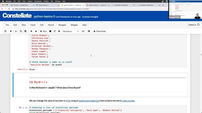The image size is (202, 113).
Task: Click the cell toolbar grid icon
Action: click(89, 31)
